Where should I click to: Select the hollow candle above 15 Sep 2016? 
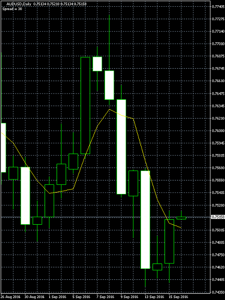[x=169, y=241]
